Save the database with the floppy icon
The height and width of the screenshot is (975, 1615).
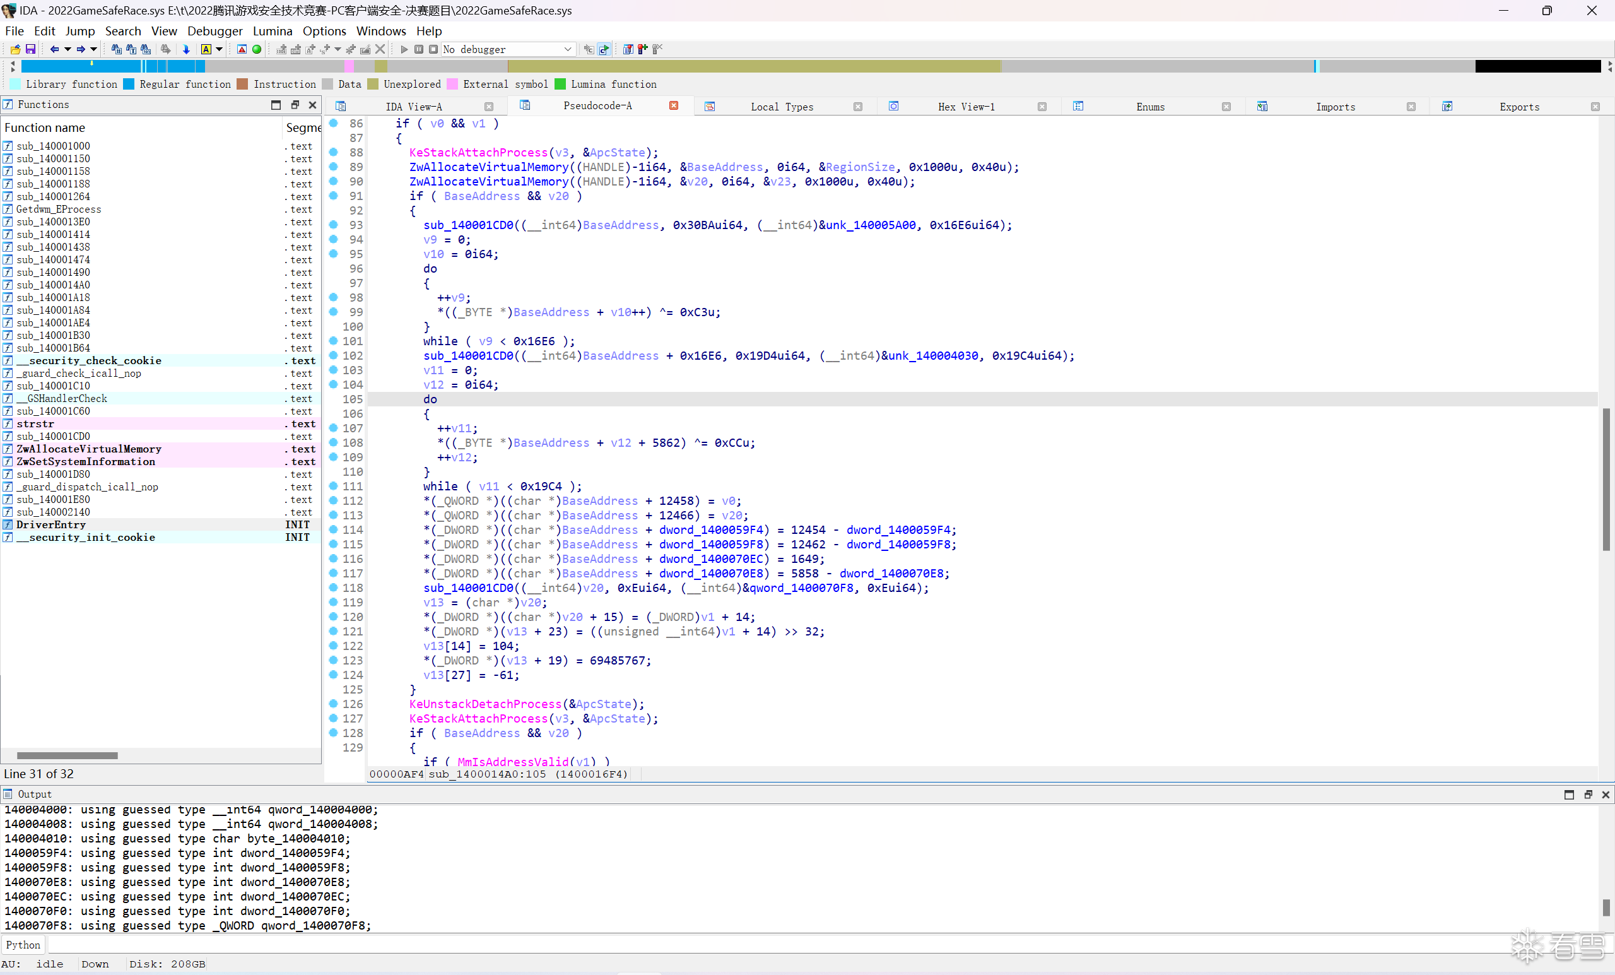[x=30, y=49]
